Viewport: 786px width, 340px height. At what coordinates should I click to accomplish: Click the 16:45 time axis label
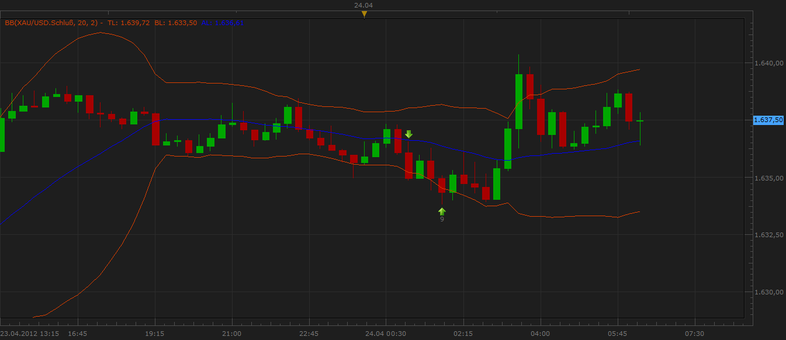(77, 334)
